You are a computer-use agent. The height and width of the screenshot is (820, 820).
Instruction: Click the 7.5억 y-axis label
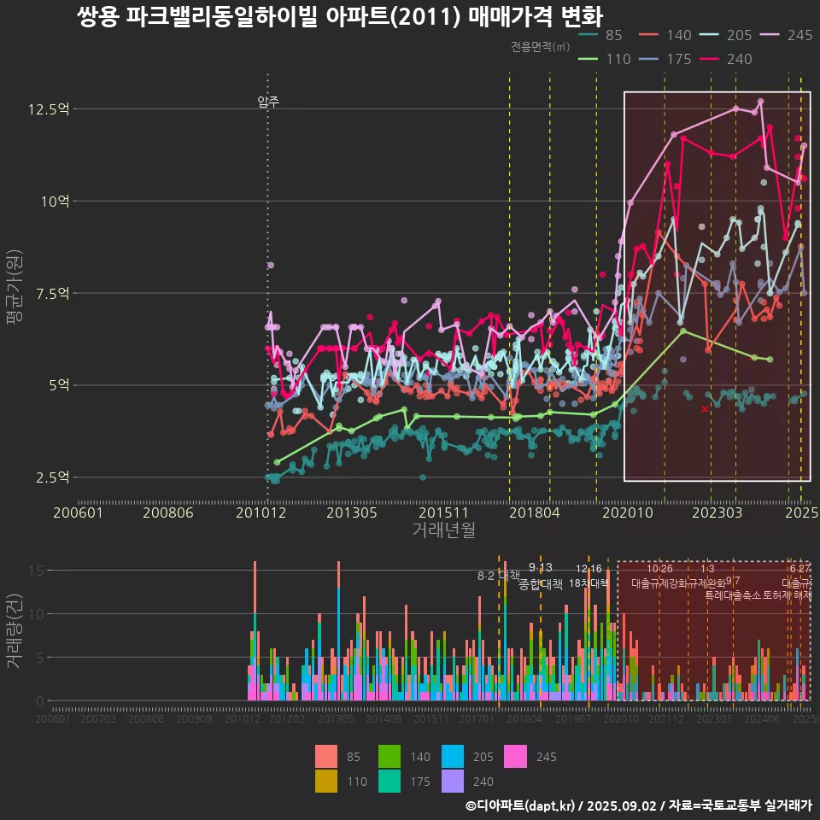click(52, 293)
